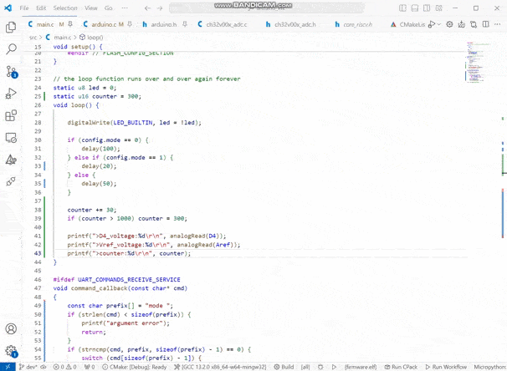
Task: Select the [all] build target
Action: (305, 367)
